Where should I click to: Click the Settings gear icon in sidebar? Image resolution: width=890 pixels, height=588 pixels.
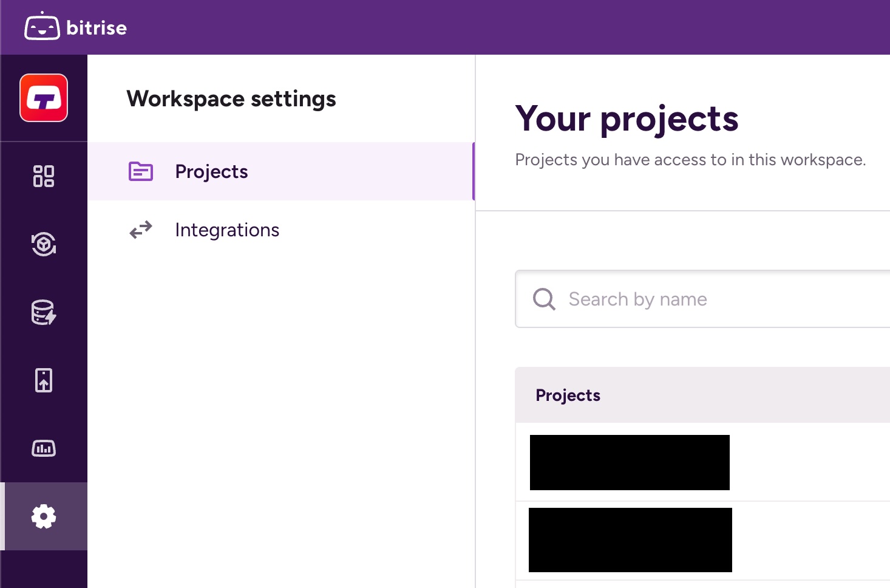(x=44, y=516)
